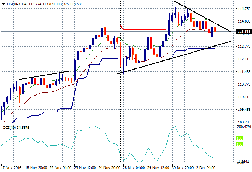Select the 17 Nov 2016 date label
The image size is (252, 172).
tap(11, 167)
